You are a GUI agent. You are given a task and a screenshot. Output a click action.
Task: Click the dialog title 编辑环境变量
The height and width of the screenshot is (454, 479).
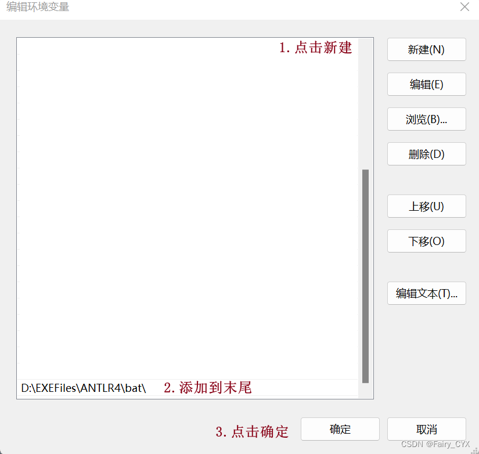(37, 7)
